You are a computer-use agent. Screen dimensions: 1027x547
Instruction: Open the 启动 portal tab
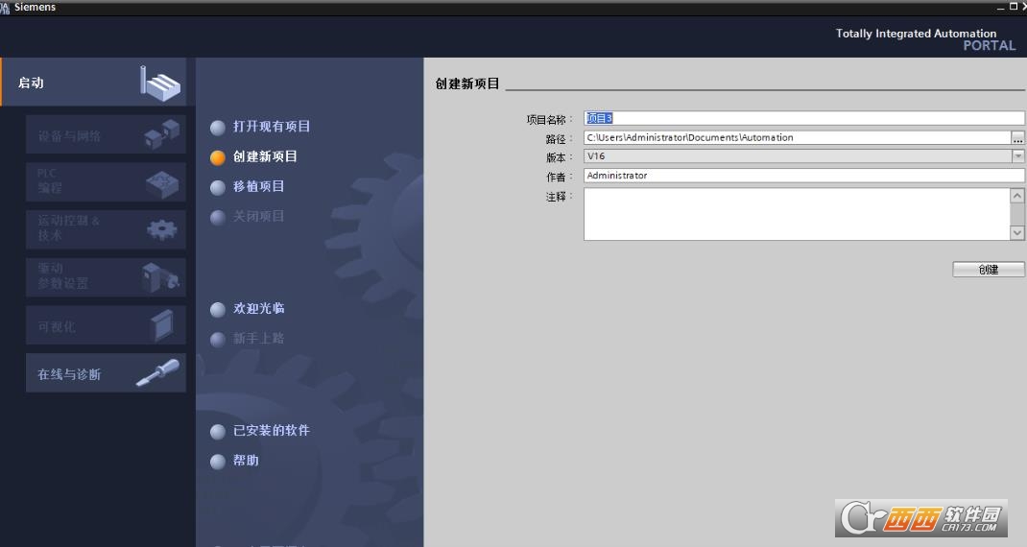click(94, 82)
